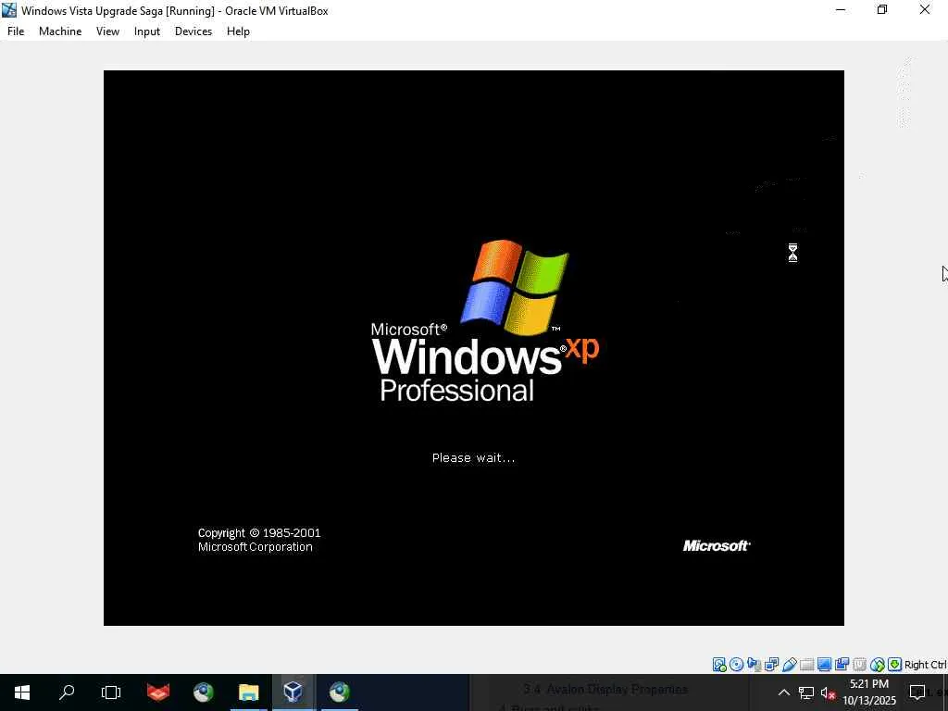This screenshot has height=711, width=948.
Task: Show hidden system tray icons
Action: (783, 692)
